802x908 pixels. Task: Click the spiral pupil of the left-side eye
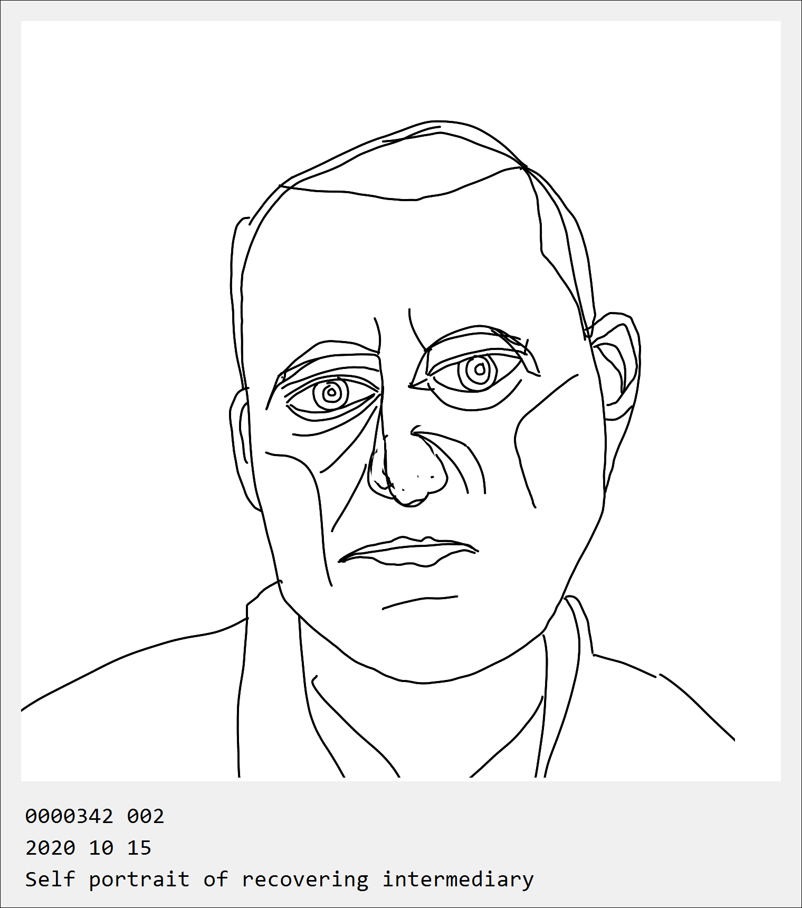pos(331,393)
